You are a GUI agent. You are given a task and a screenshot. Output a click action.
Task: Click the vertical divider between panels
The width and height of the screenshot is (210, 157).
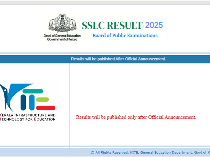pyautogui.click(x=69, y=105)
